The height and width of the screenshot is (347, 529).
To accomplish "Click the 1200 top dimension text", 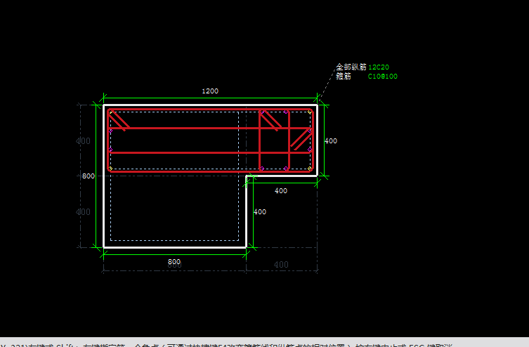I will click(x=210, y=91).
